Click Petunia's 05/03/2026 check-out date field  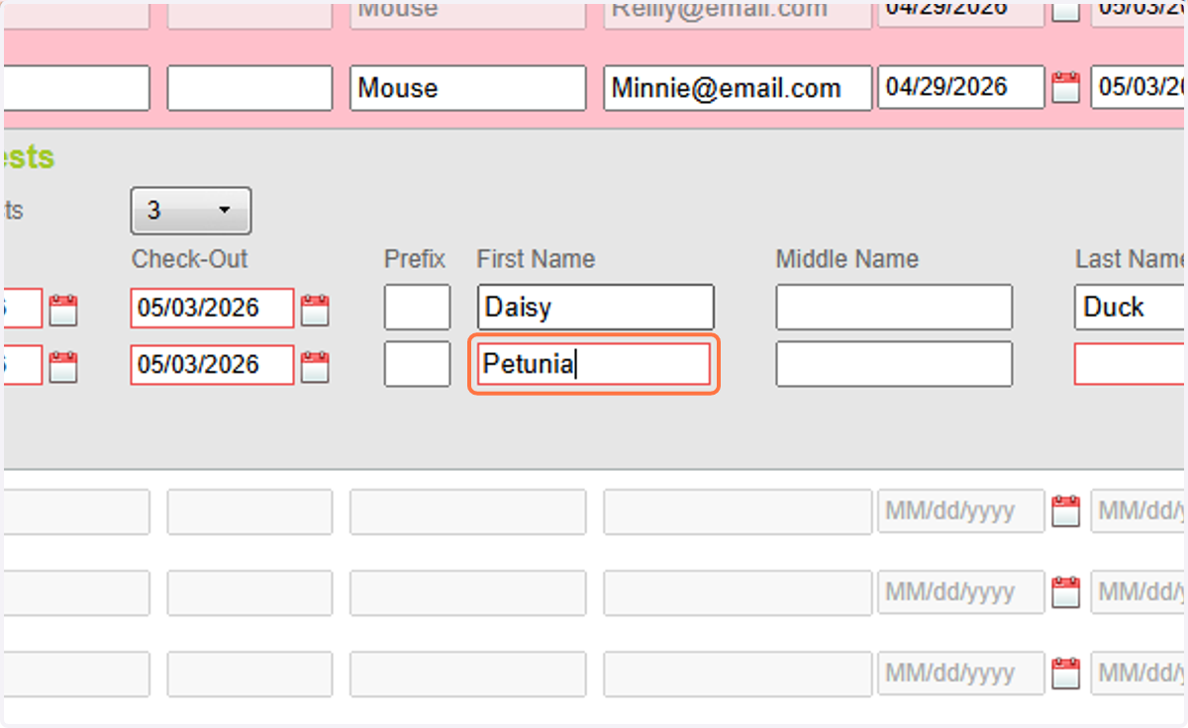[212, 365]
